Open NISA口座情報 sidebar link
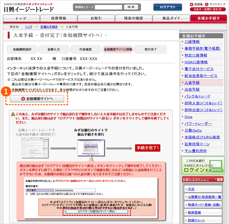The image size is (229, 224). point(196,62)
